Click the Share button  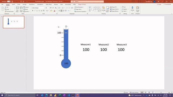(159, 5)
